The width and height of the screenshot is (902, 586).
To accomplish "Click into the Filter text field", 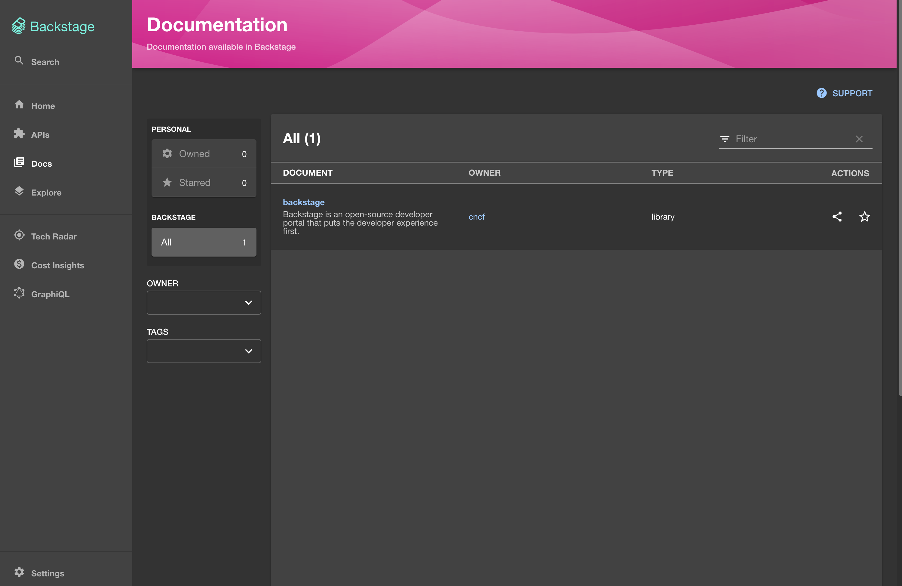I will click(792, 139).
